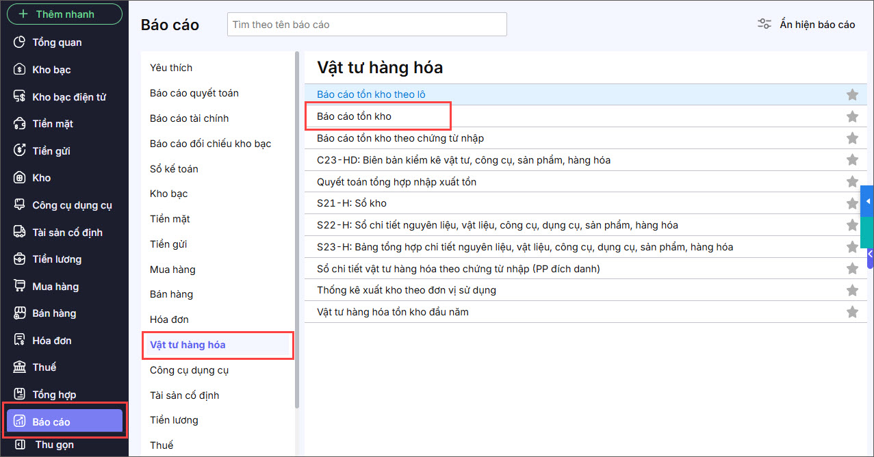The height and width of the screenshot is (457, 874).
Task: Click the Kho bạc điện tử icon
Action: pos(20,96)
